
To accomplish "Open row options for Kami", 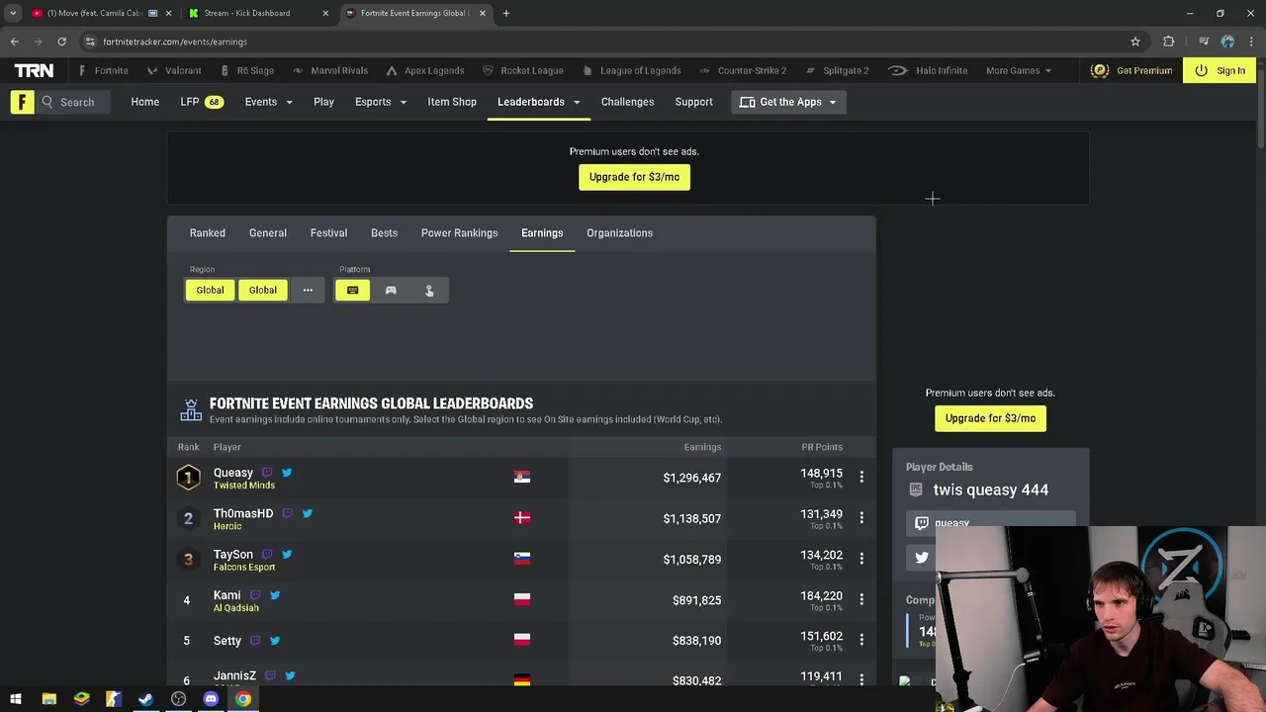I will pos(861,599).
